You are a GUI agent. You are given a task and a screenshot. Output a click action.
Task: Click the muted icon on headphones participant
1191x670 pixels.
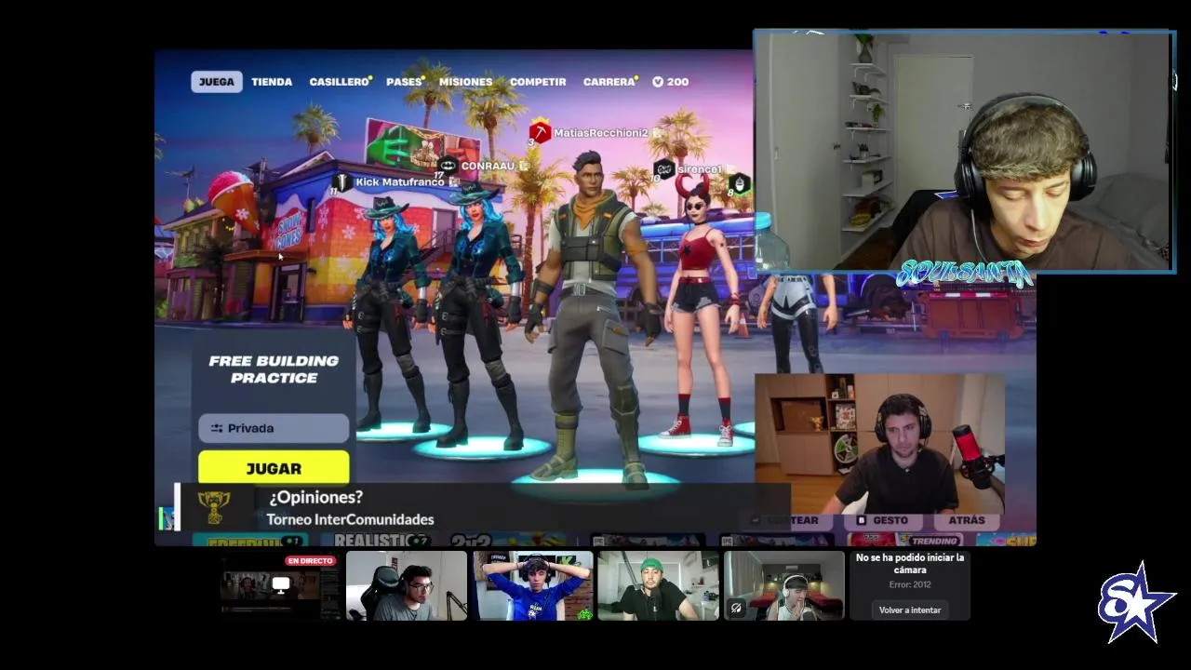tap(736, 608)
